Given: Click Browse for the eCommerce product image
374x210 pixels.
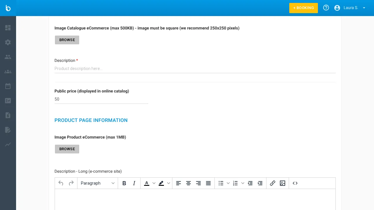Looking at the screenshot, I should pyautogui.click(x=67, y=149).
